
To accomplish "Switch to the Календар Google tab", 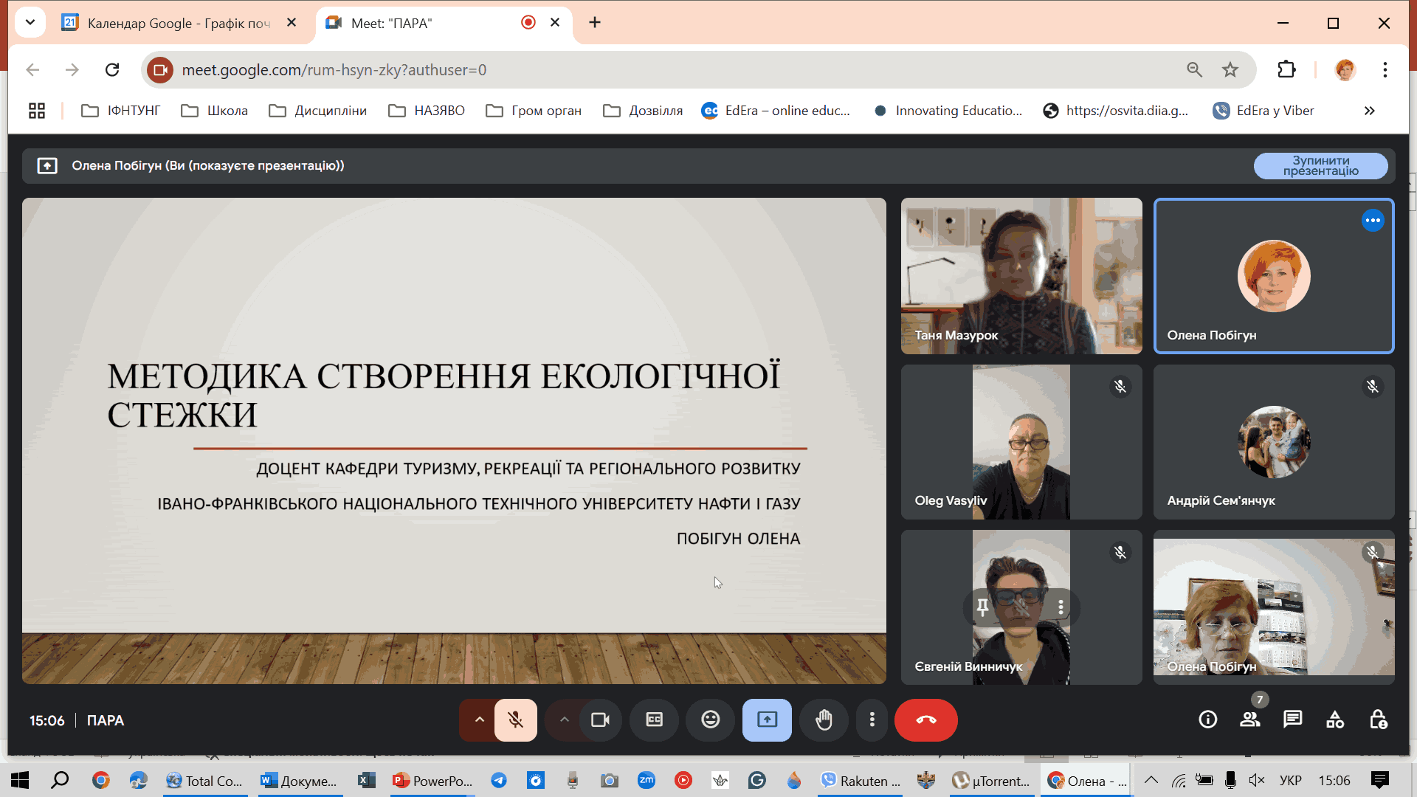I will (177, 23).
